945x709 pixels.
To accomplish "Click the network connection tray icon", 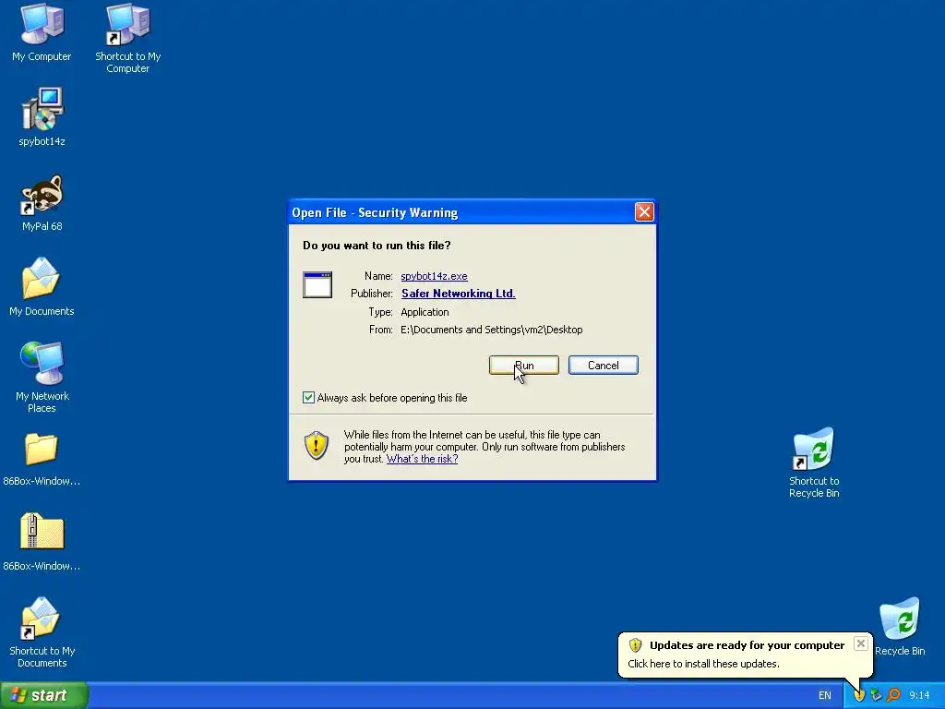I will (877, 695).
